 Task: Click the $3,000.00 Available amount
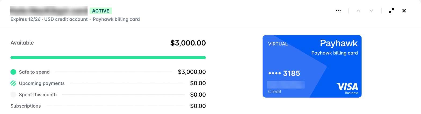pos(188,43)
